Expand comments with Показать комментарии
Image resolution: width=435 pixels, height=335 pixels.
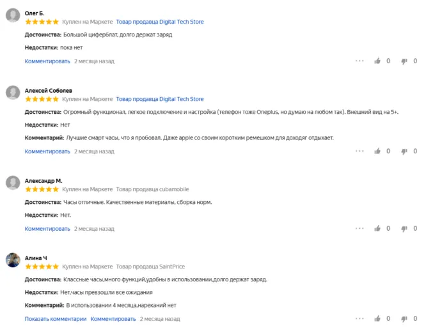click(x=55, y=319)
